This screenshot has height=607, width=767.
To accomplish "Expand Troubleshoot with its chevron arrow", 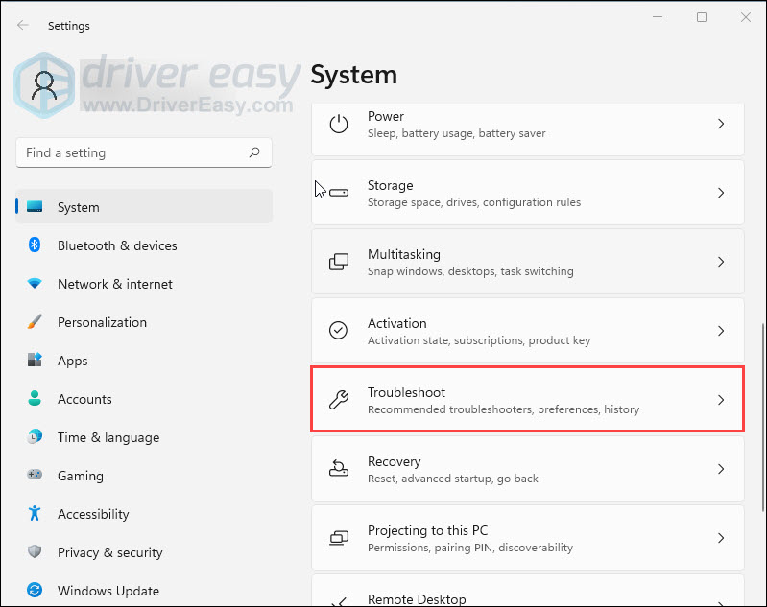I will point(721,400).
